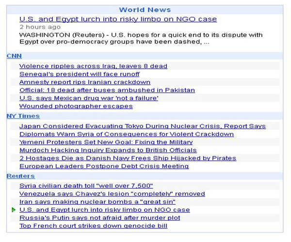Open 'European Leaders Postpone Debt Crisis Meeting'
Viewport: 291px width, 242px height.
click(x=104, y=166)
